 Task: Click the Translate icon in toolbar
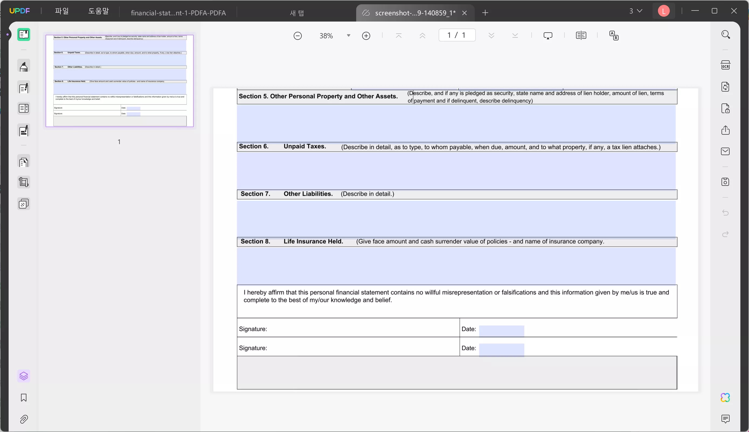tap(614, 36)
